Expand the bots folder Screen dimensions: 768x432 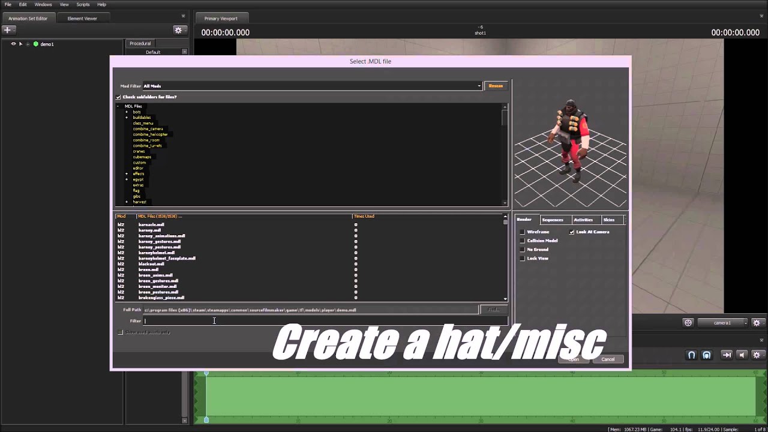click(127, 112)
